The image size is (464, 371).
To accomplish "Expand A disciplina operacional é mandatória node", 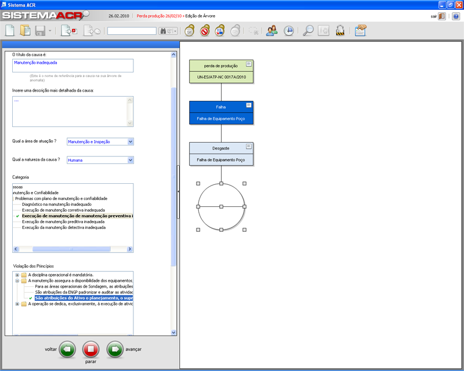I will [17, 275].
